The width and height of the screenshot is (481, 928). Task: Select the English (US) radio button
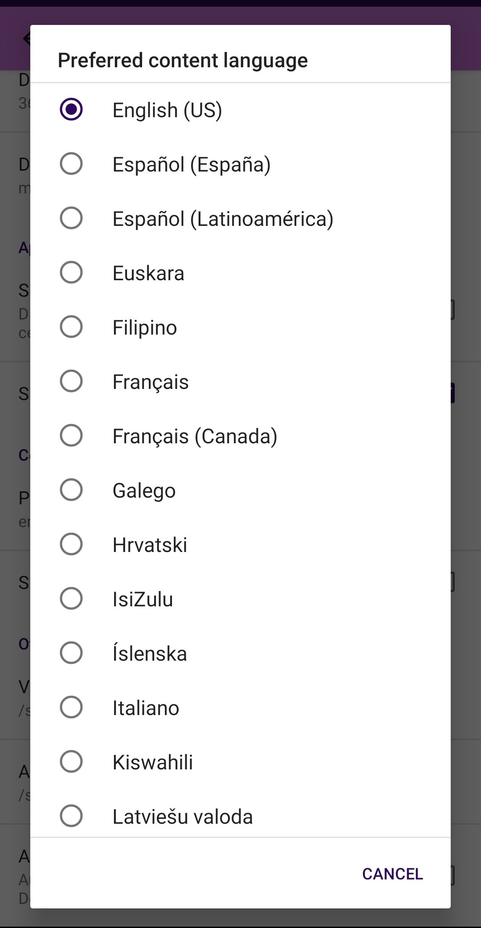(71, 110)
